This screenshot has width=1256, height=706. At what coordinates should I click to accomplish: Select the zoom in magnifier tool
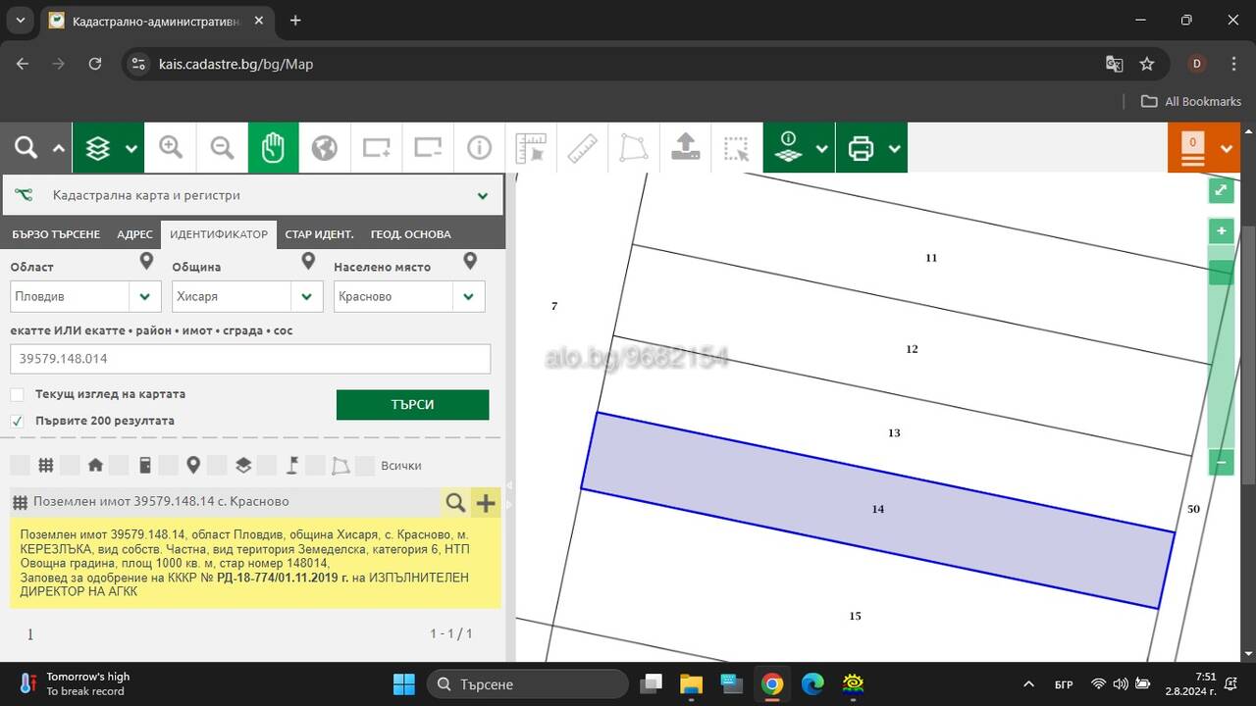[171, 148]
